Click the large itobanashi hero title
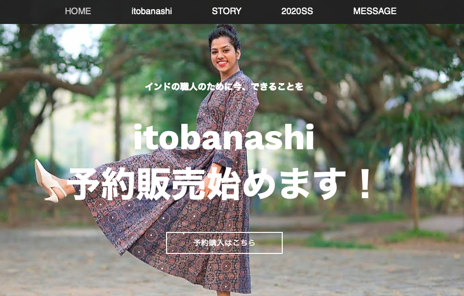Screen dimensions: 464x296 coord(224,137)
